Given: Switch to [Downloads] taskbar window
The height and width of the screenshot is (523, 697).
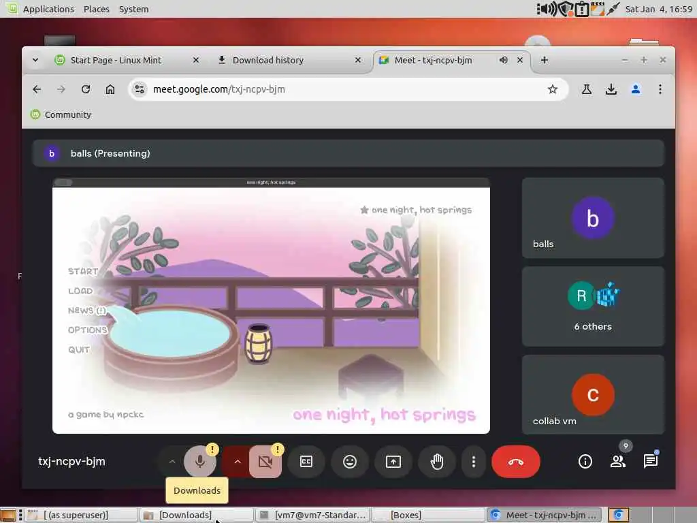Looking at the screenshot, I should pos(196,515).
